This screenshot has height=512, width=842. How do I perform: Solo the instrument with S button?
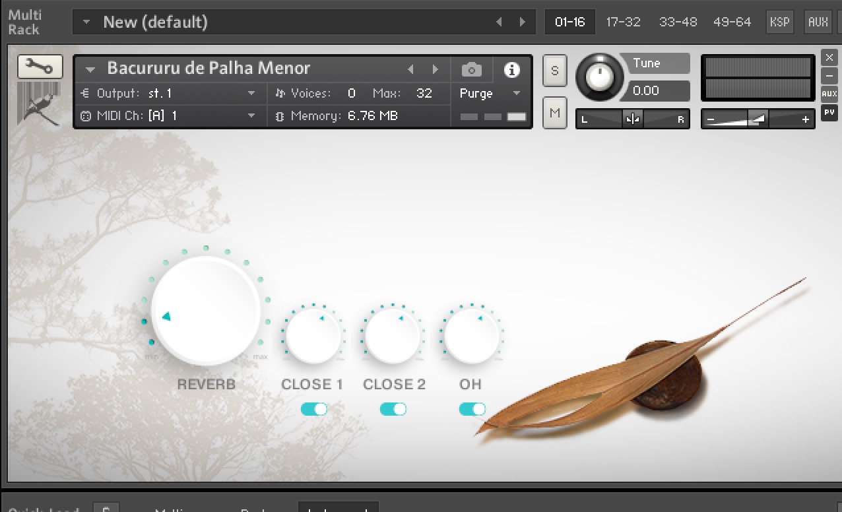554,71
